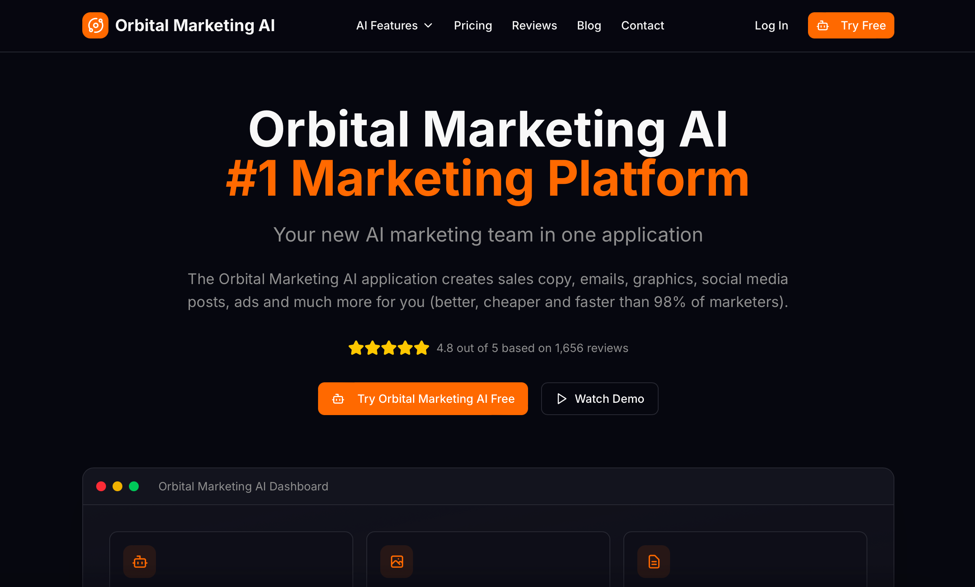Screen dimensions: 975x587
Task: Expand the AI Features dropdown menu
Action: pyautogui.click(x=394, y=25)
